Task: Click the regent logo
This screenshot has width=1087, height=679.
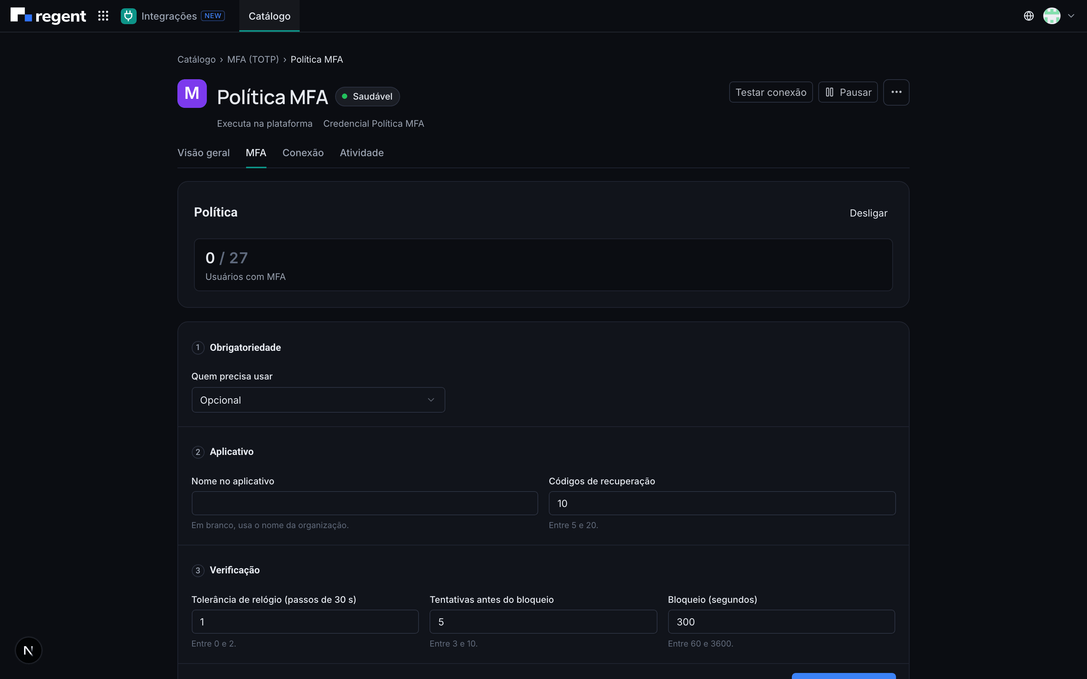Action: pos(48,16)
